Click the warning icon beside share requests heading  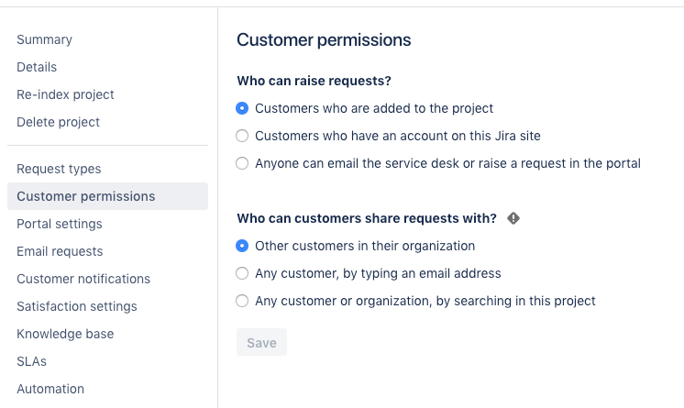click(513, 218)
